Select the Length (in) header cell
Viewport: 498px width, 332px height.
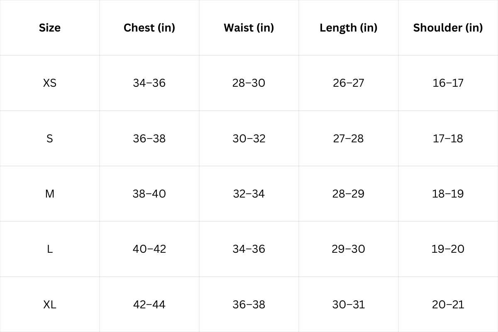(349, 28)
